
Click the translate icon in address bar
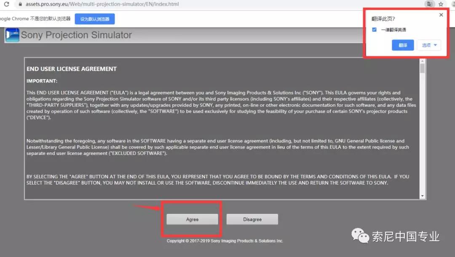pyautogui.click(x=429, y=4)
